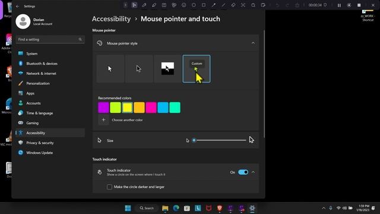Pick the teal recommended color

point(175,108)
